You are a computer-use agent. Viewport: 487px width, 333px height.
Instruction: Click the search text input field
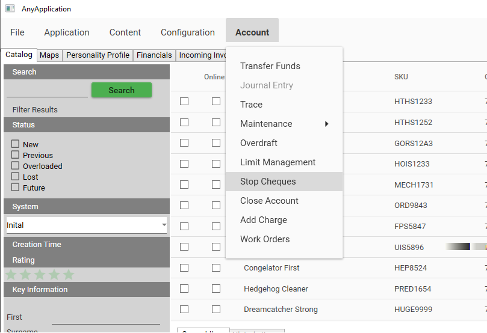[x=47, y=90]
